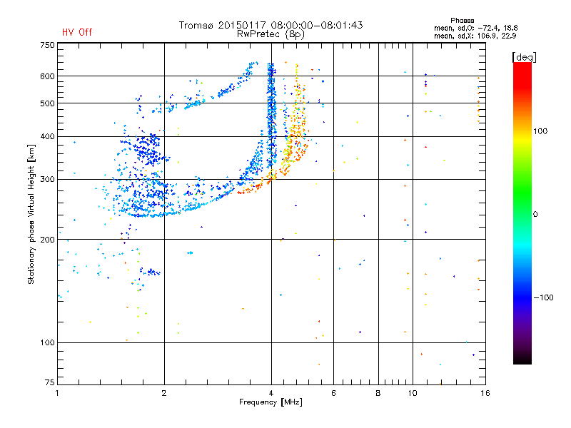Click the '[deg]' colorbar unit label
Viewport: 571px width, 428px height.
(x=524, y=57)
